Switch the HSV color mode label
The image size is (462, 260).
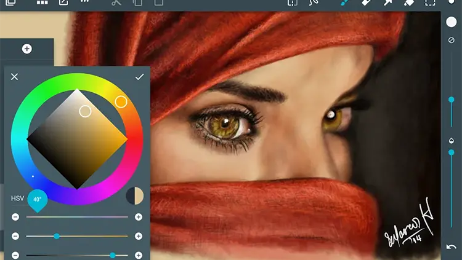[17, 199]
